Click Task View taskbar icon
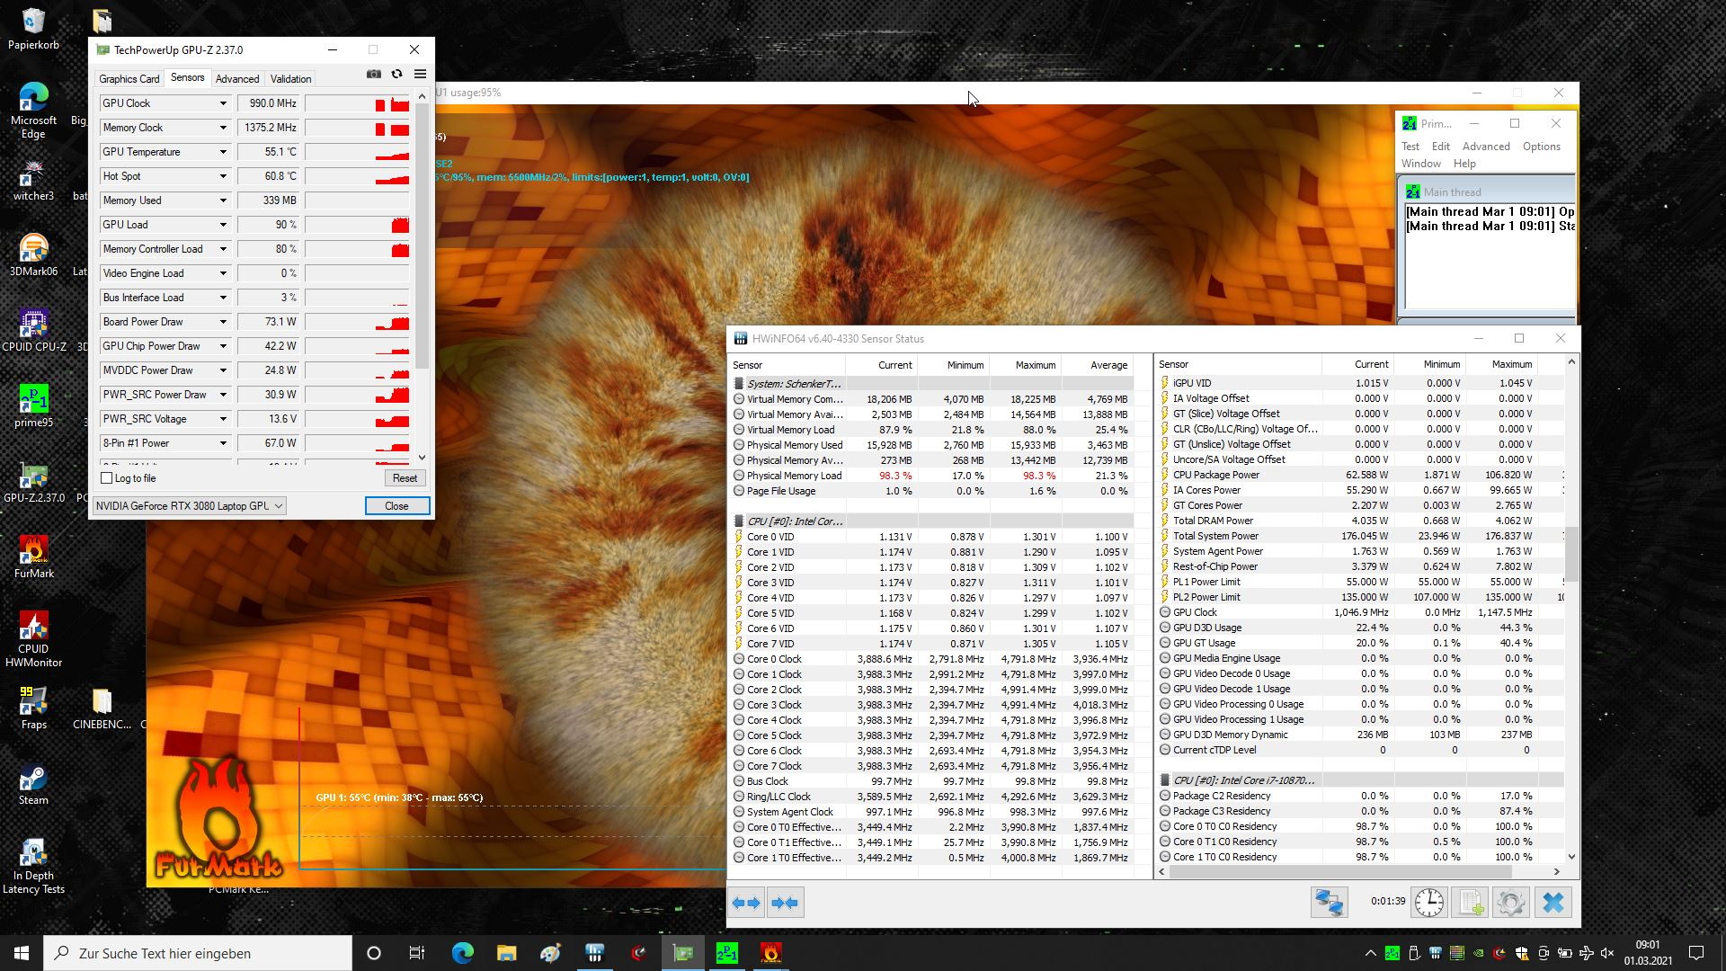 click(x=416, y=953)
